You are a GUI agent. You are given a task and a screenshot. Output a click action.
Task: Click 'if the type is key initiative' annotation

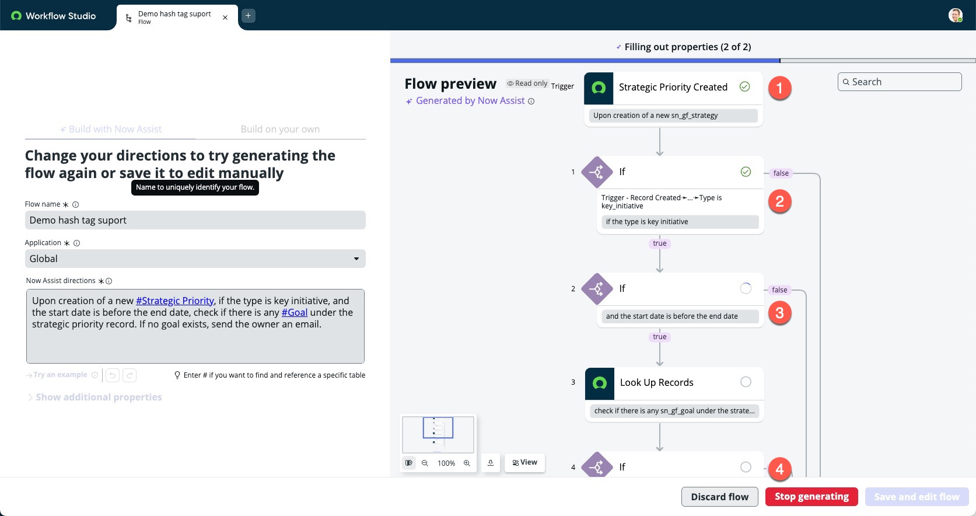coord(680,222)
